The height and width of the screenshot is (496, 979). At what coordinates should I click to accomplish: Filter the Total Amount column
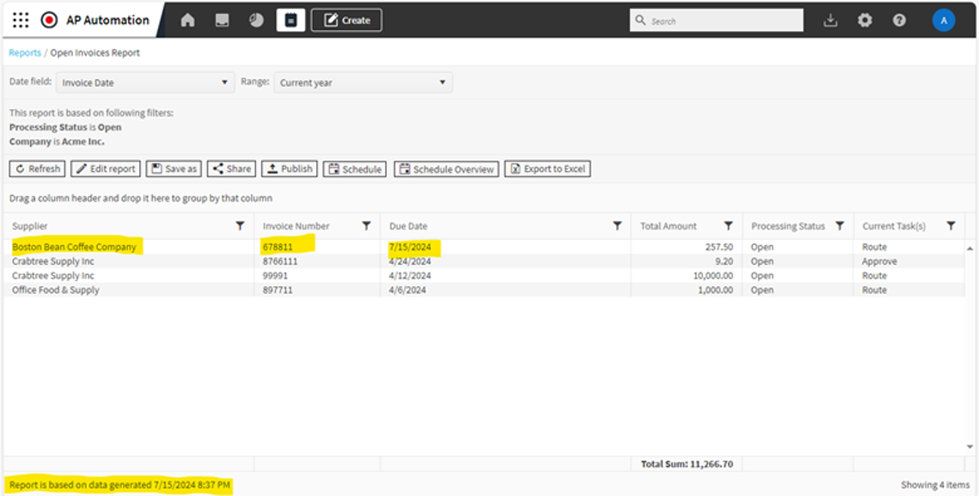728,226
